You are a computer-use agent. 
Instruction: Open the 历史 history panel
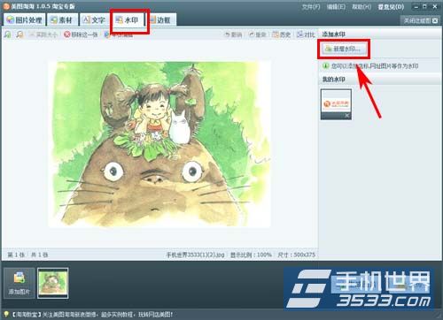[282, 34]
